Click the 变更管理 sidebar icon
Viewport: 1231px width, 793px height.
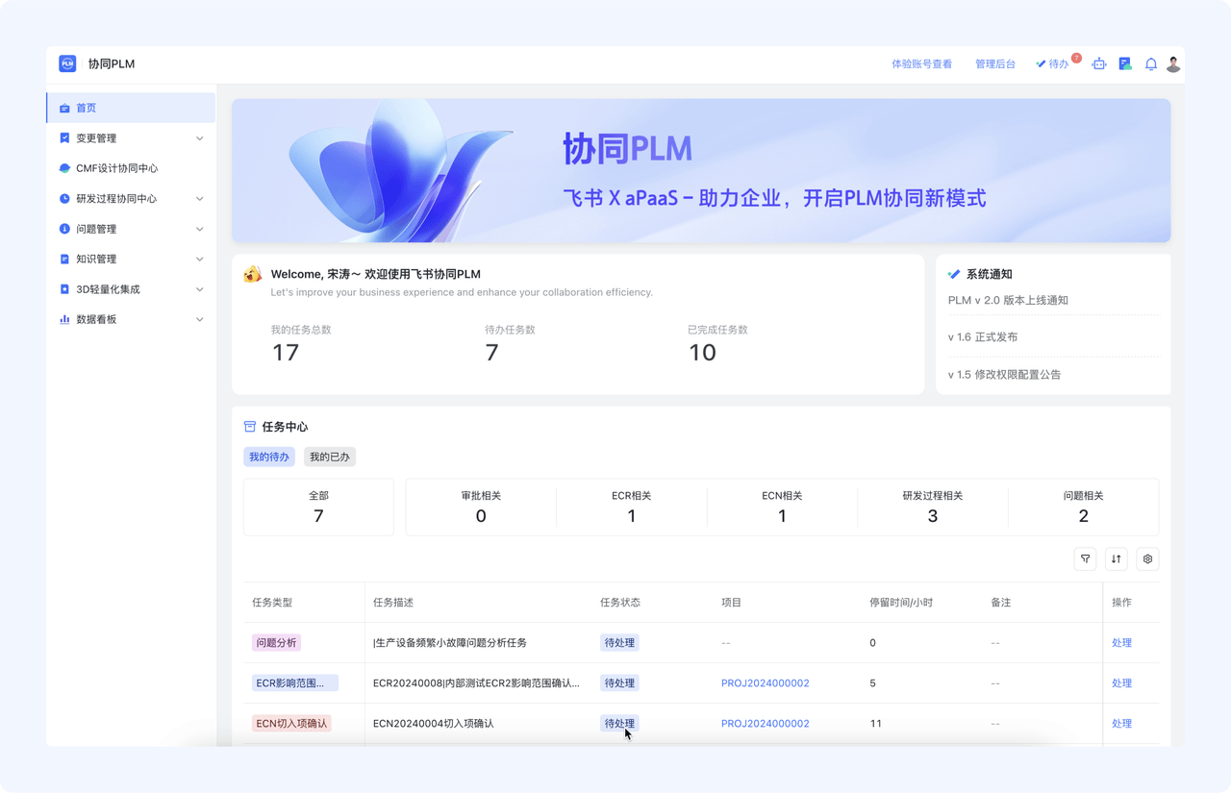pos(64,138)
